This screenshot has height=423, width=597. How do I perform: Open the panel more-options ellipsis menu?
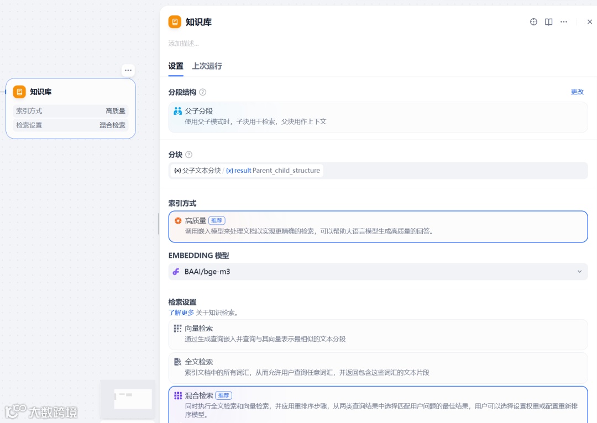click(563, 22)
